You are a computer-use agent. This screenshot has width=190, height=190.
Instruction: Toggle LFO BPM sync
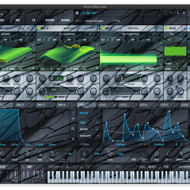pyautogui.click(x=97, y=154)
